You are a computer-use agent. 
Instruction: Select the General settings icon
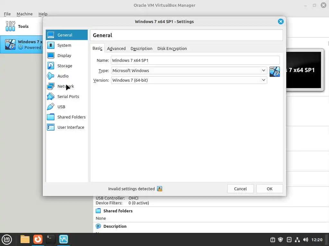[x=50, y=35]
